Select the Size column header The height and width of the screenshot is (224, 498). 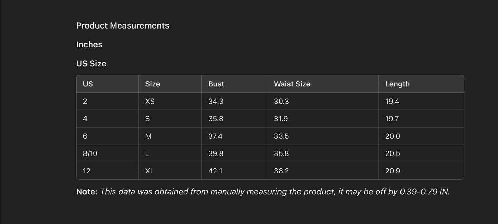152,84
